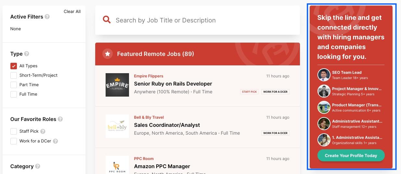
Task: Uncheck the All Types checkbox
Action: point(14,66)
